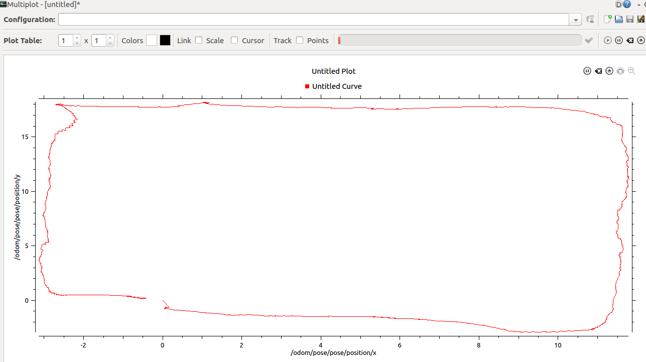Click the x-axis tick label '6'
This screenshot has width=646, height=362.
coord(400,345)
